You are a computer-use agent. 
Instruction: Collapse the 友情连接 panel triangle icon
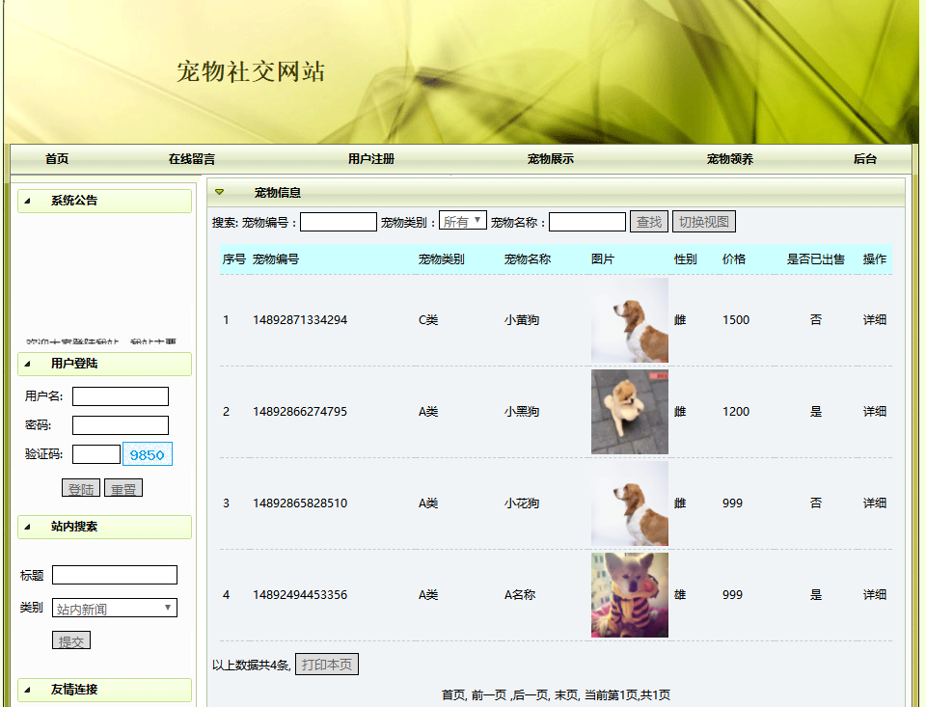click(27, 690)
